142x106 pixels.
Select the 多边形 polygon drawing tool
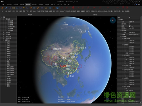coord(10,9)
